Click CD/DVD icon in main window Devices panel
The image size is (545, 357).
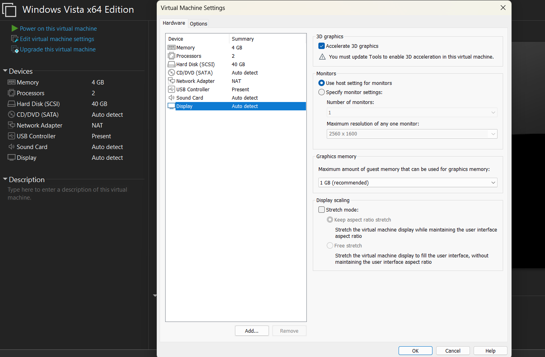[x=12, y=114]
